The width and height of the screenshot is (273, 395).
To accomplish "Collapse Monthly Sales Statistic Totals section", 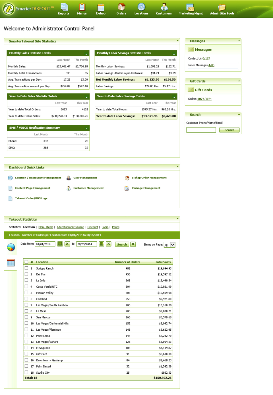I will pos(86,54).
